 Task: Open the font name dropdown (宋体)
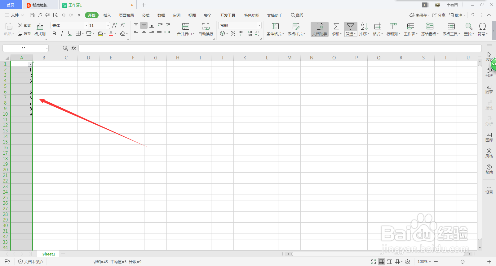click(86, 25)
